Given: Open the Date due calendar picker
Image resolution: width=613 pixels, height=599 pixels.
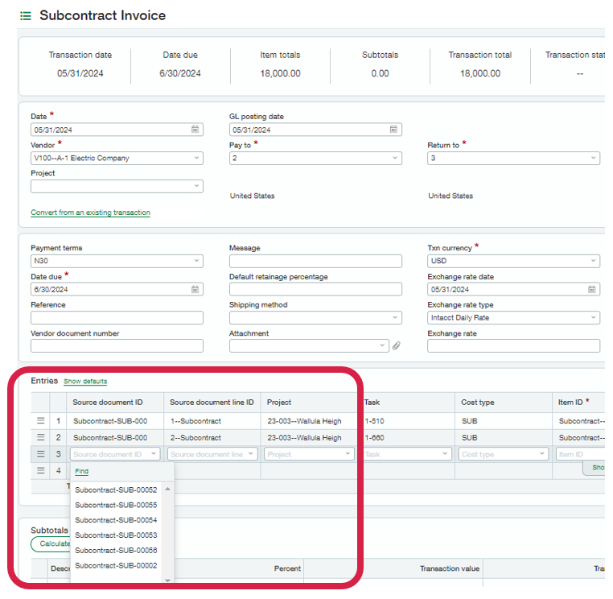Looking at the screenshot, I should tap(195, 289).
